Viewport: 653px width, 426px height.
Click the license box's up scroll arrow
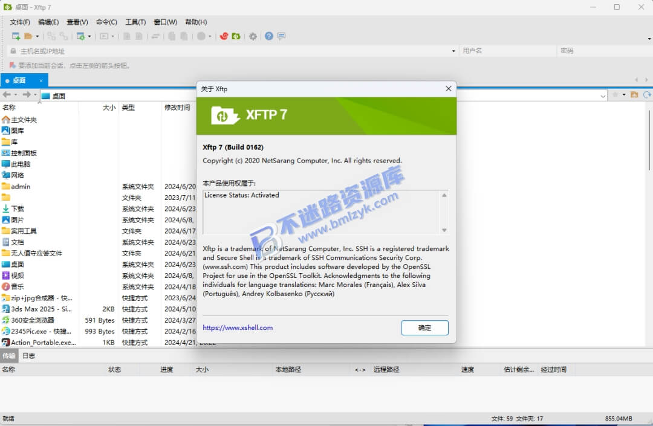click(x=444, y=195)
